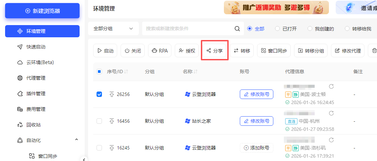The width and height of the screenshot is (377, 161).
Task: Click the trash delete toolbar button
Action: (x=374, y=51)
